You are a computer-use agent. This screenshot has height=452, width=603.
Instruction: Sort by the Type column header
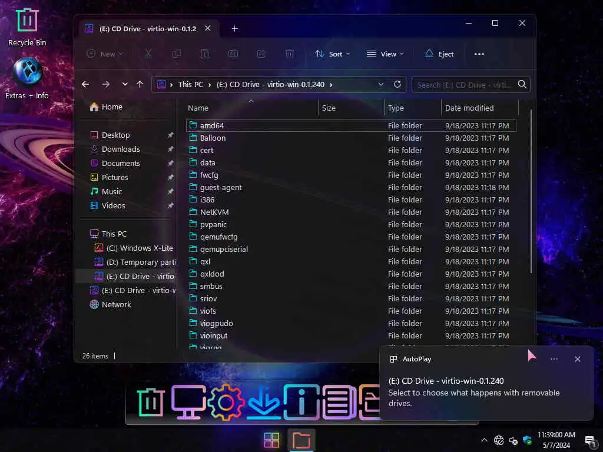point(412,108)
